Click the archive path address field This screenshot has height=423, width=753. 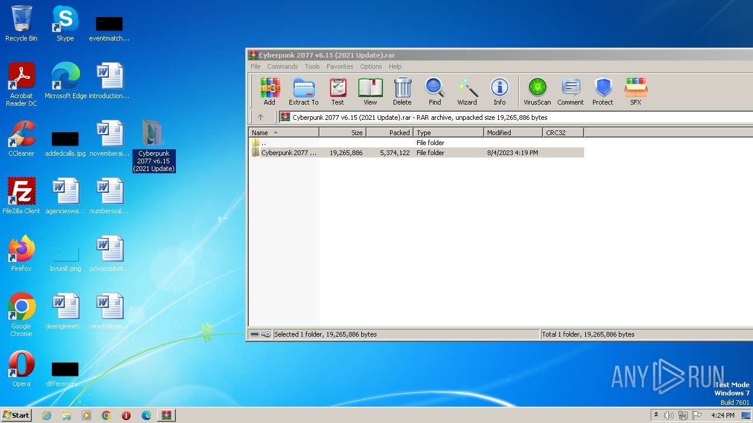click(516, 117)
